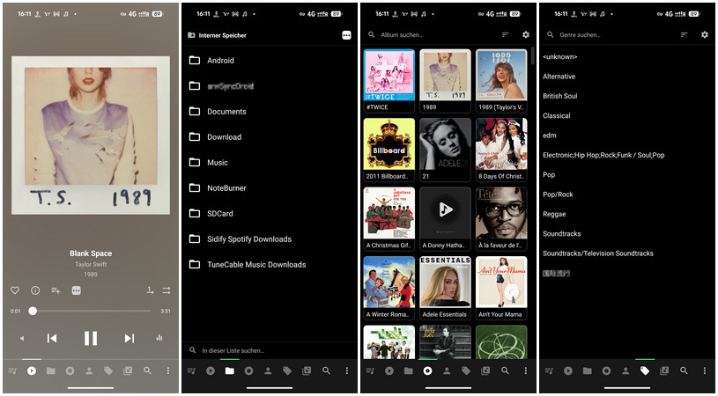This screenshot has height=396, width=718.
Task: Open the A Winter Romance album
Action: [389, 288]
